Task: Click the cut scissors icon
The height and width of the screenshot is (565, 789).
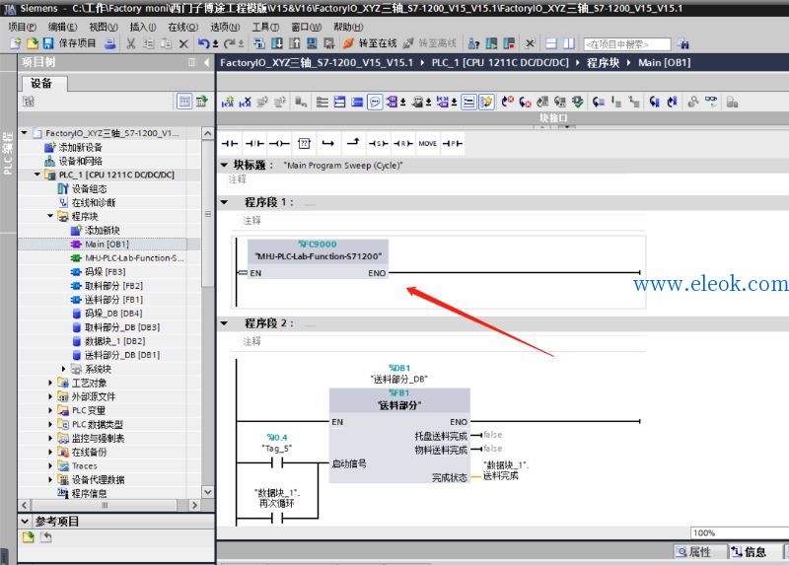Action: [131, 43]
